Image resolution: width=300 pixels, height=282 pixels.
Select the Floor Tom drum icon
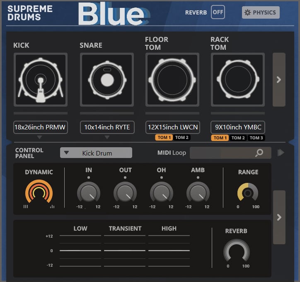(172, 80)
